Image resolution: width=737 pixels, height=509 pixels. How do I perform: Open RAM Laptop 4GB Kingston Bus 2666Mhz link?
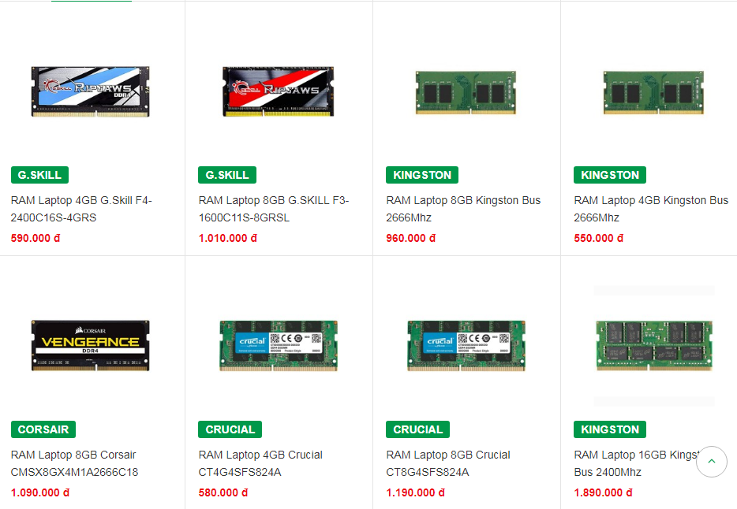651,209
